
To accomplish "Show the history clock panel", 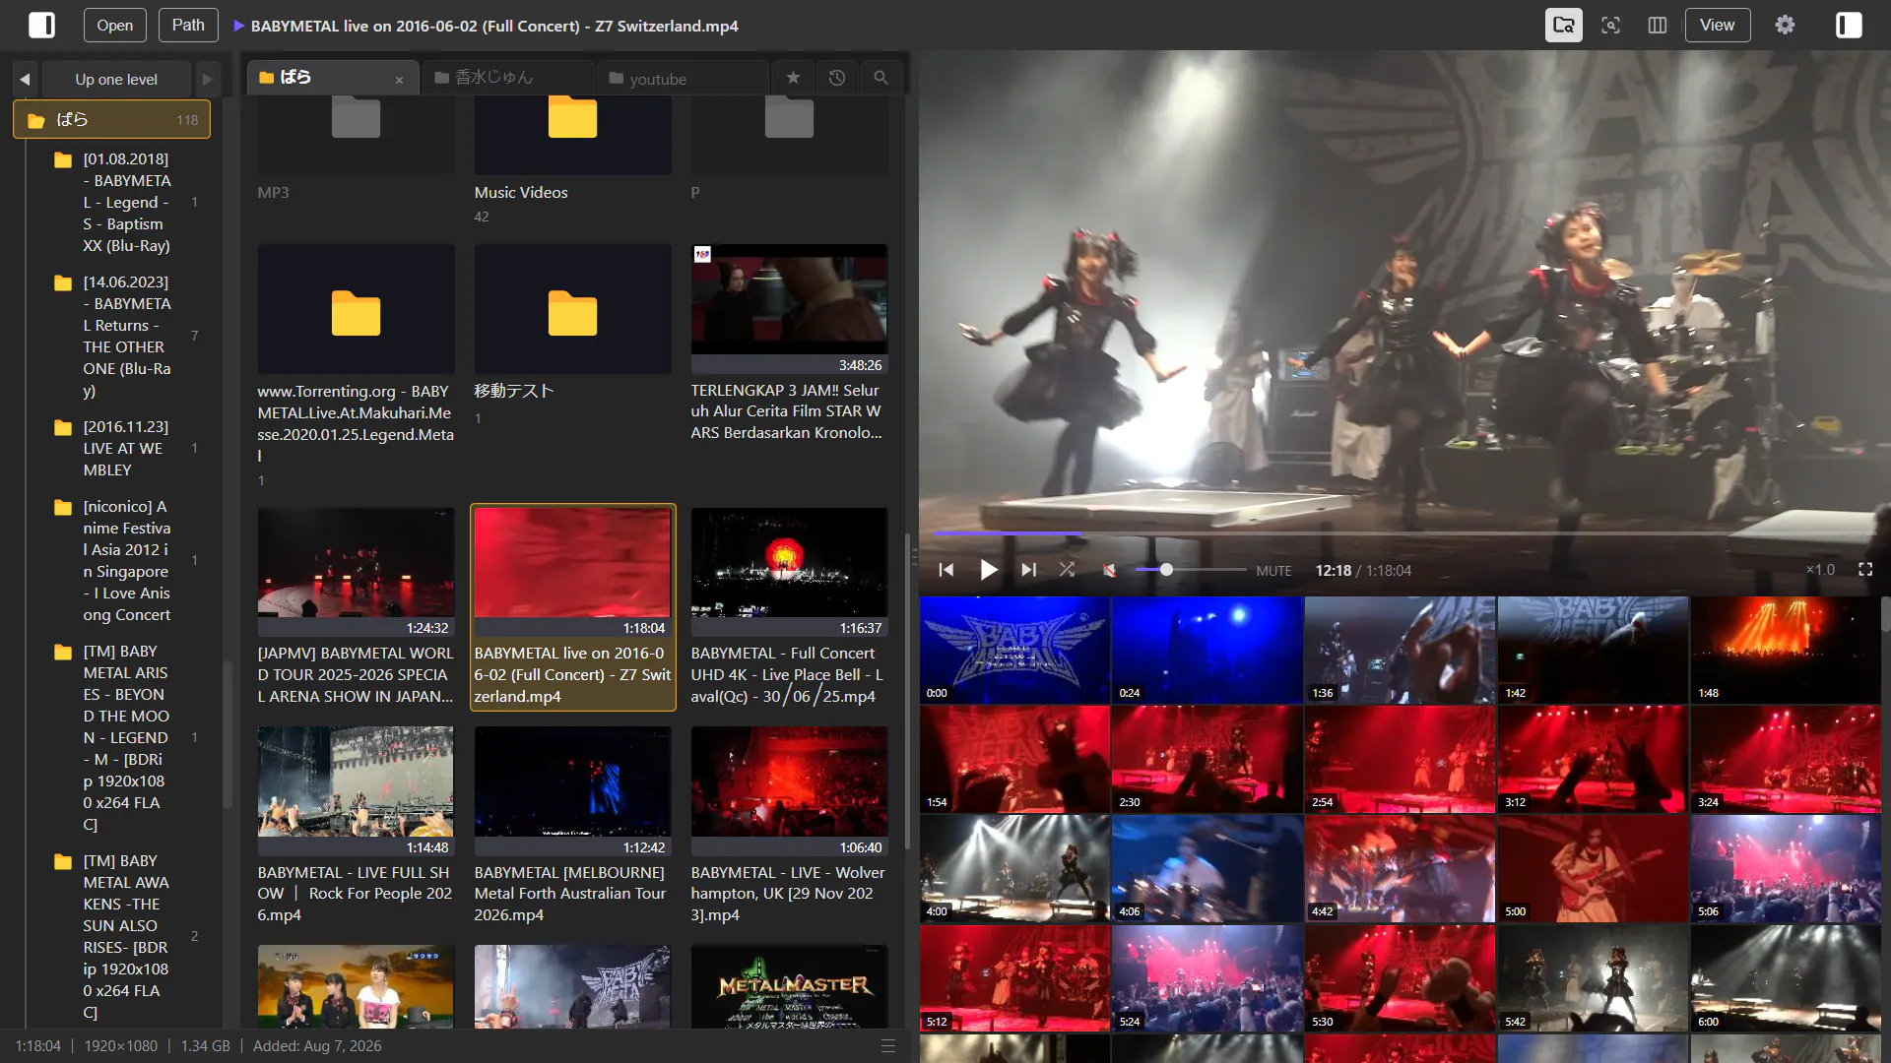I will pyautogui.click(x=837, y=78).
